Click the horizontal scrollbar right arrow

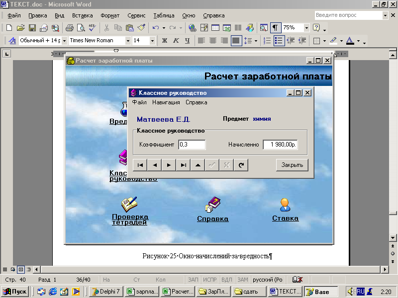point(385,269)
